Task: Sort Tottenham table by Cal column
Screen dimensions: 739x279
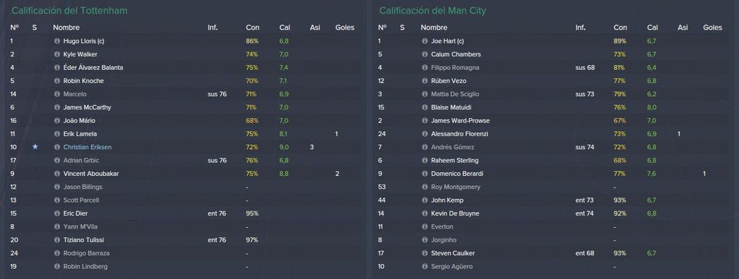Action: click(x=284, y=28)
